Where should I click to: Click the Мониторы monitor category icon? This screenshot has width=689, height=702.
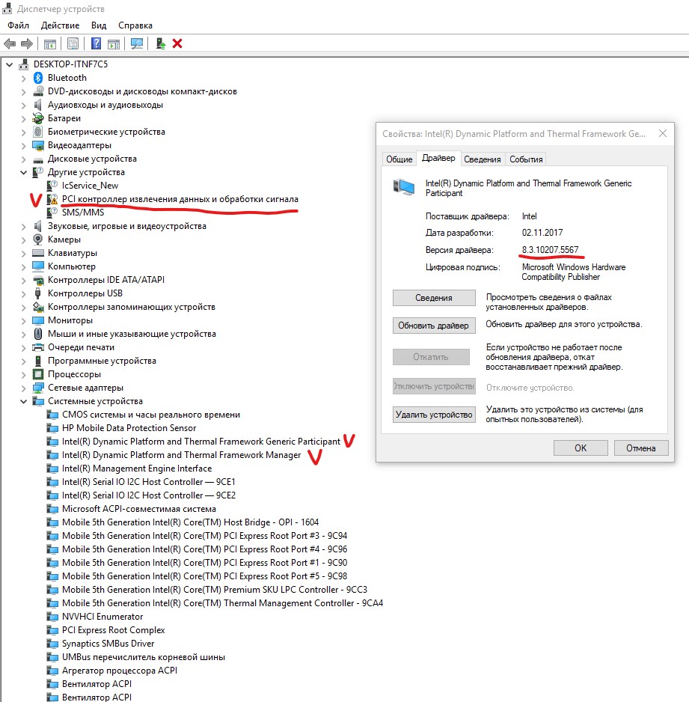[x=38, y=320]
